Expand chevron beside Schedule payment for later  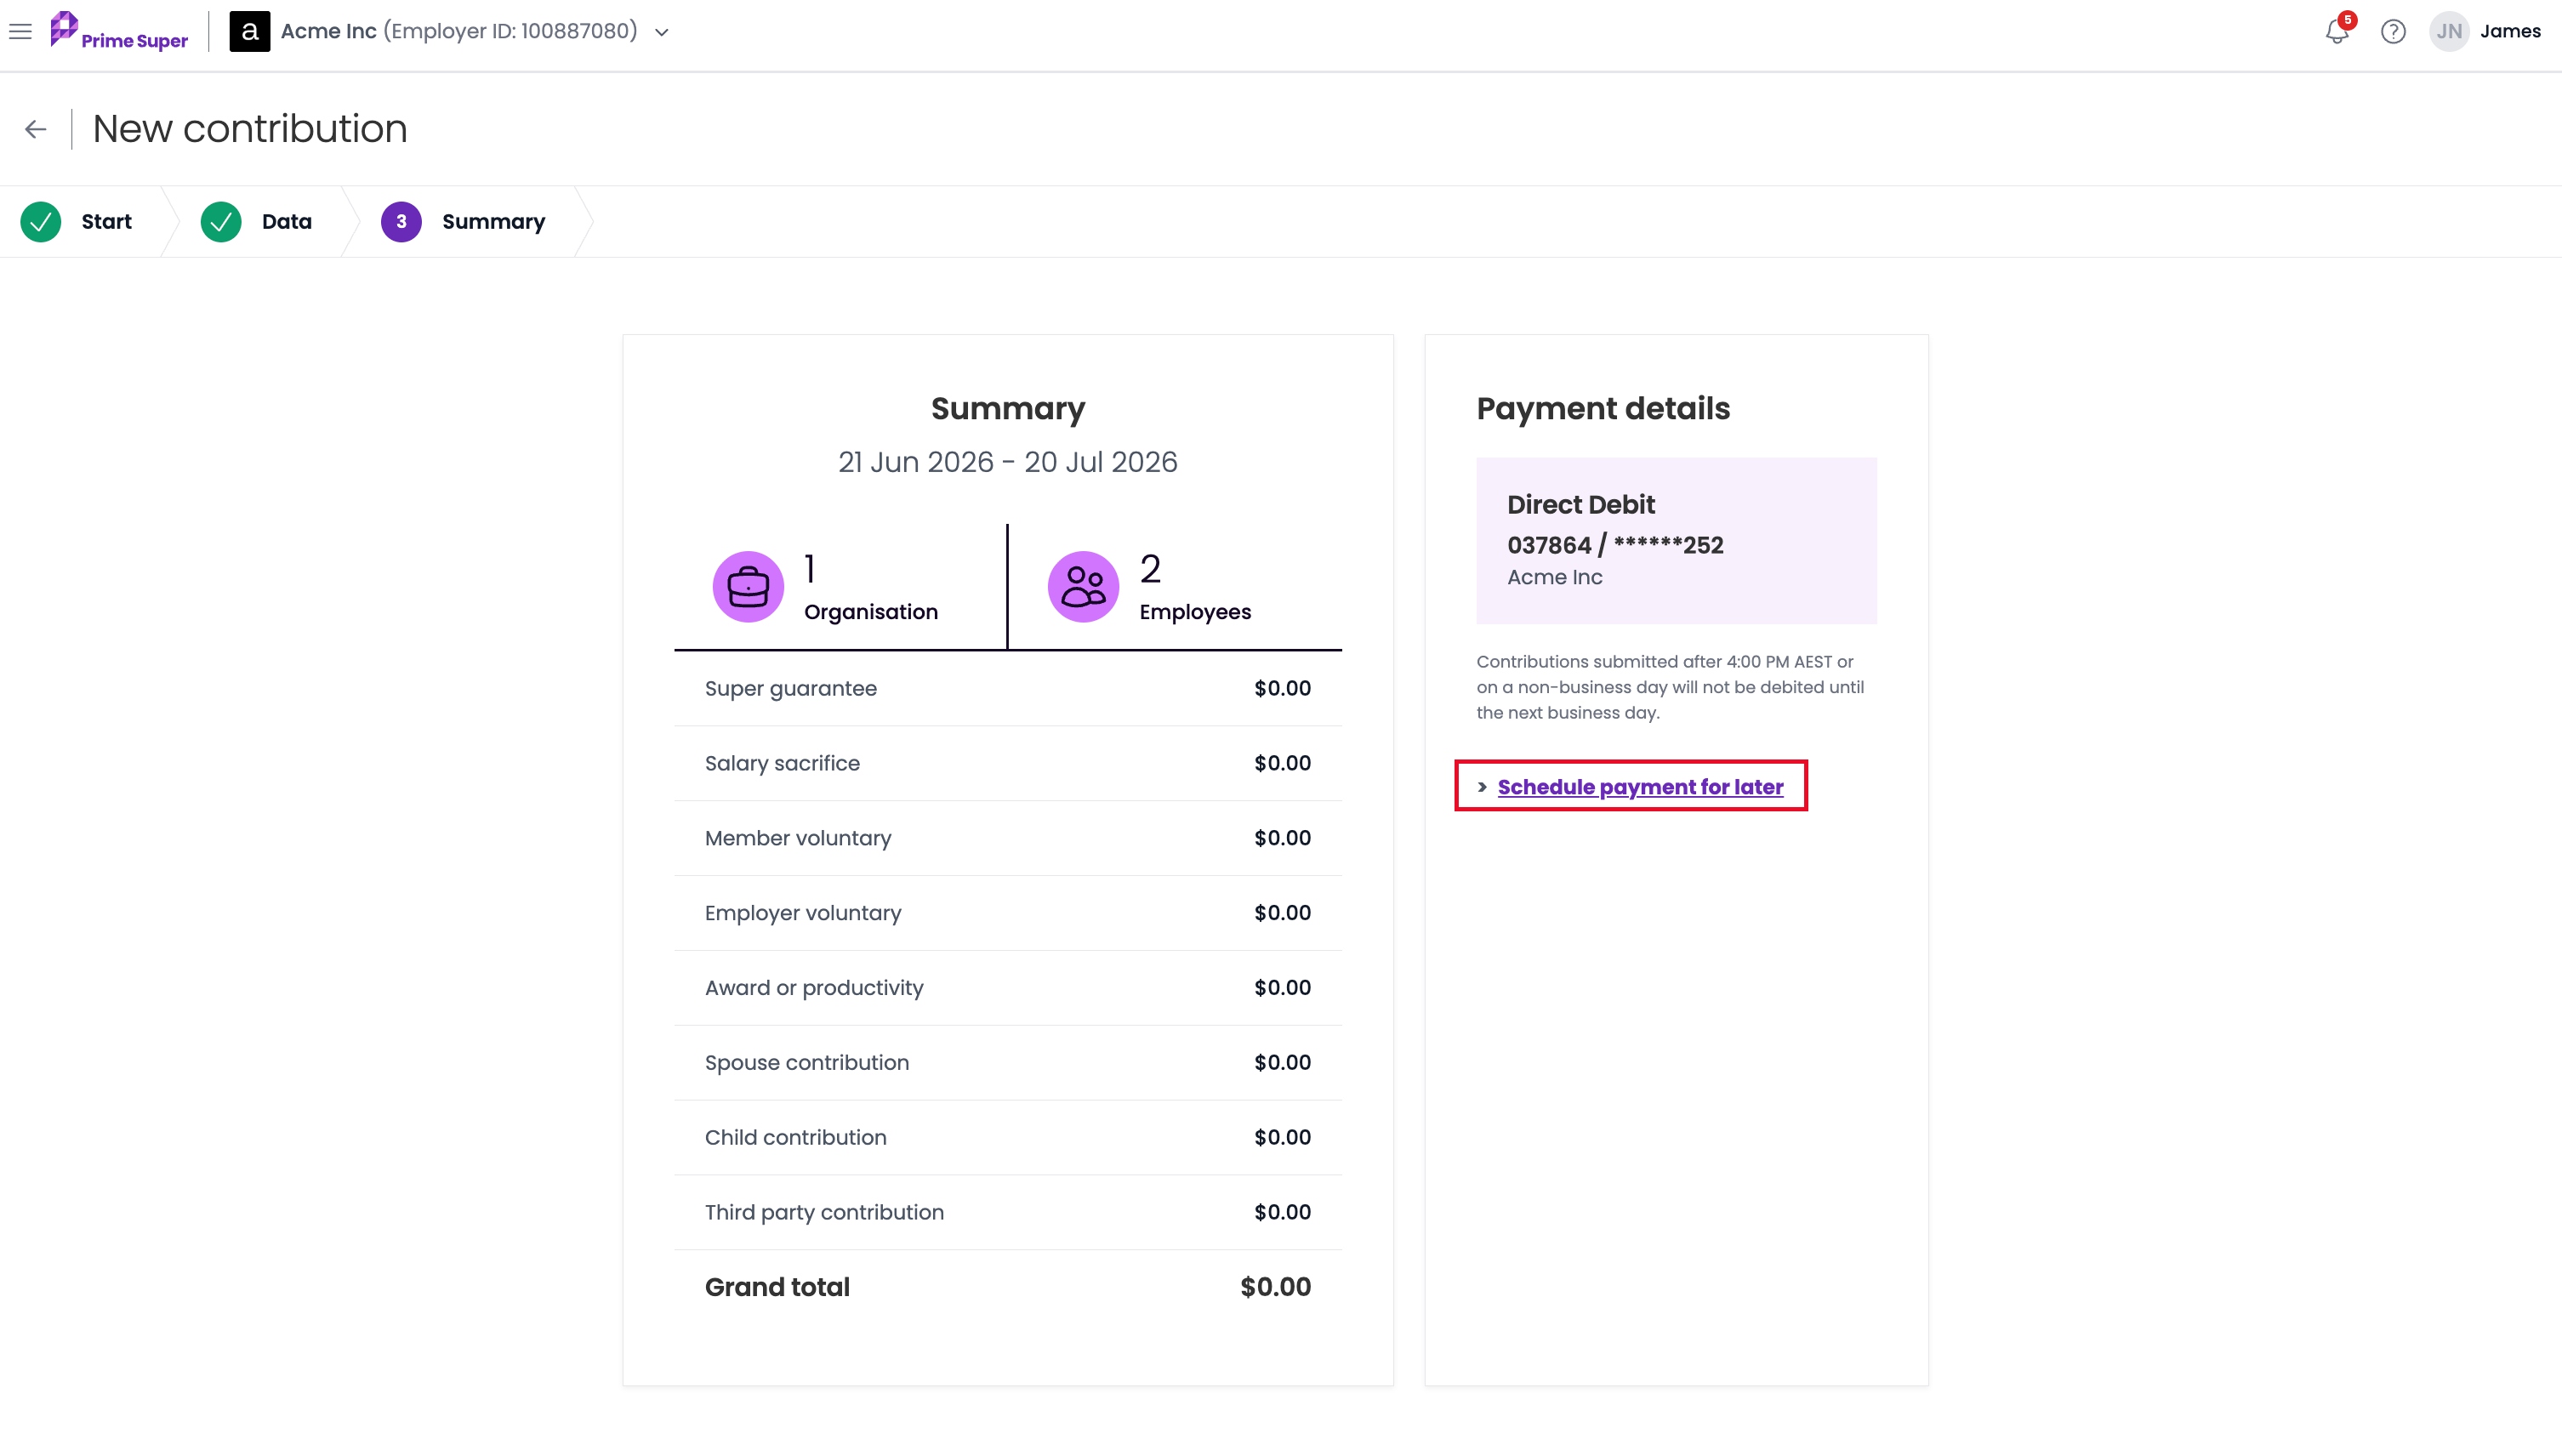coord(1482,787)
